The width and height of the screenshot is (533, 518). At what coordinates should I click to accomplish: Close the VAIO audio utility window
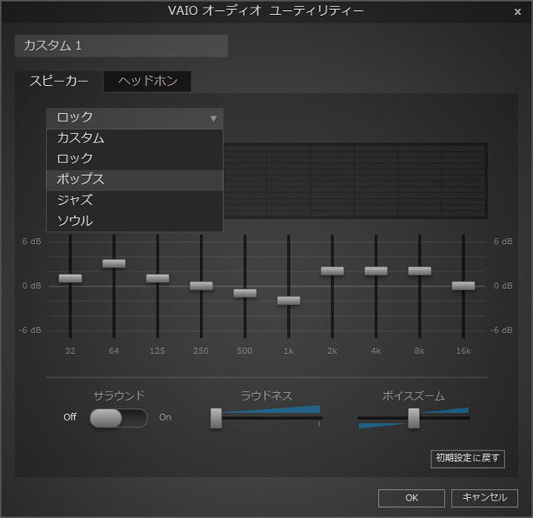pyautogui.click(x=517, y=12)
